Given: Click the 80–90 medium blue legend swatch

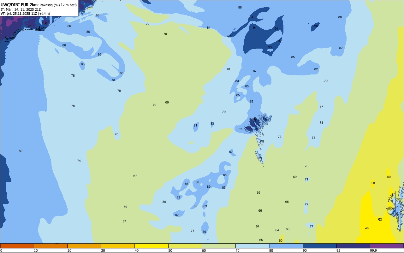Looking at the screenshot, I should point(286,246).
